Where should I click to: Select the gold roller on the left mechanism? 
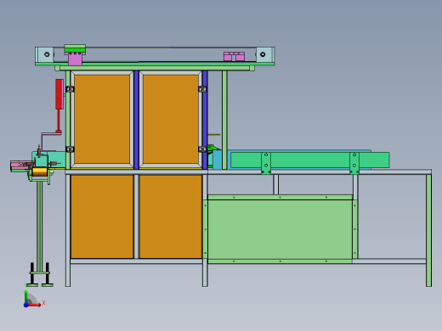click(39, 171)
